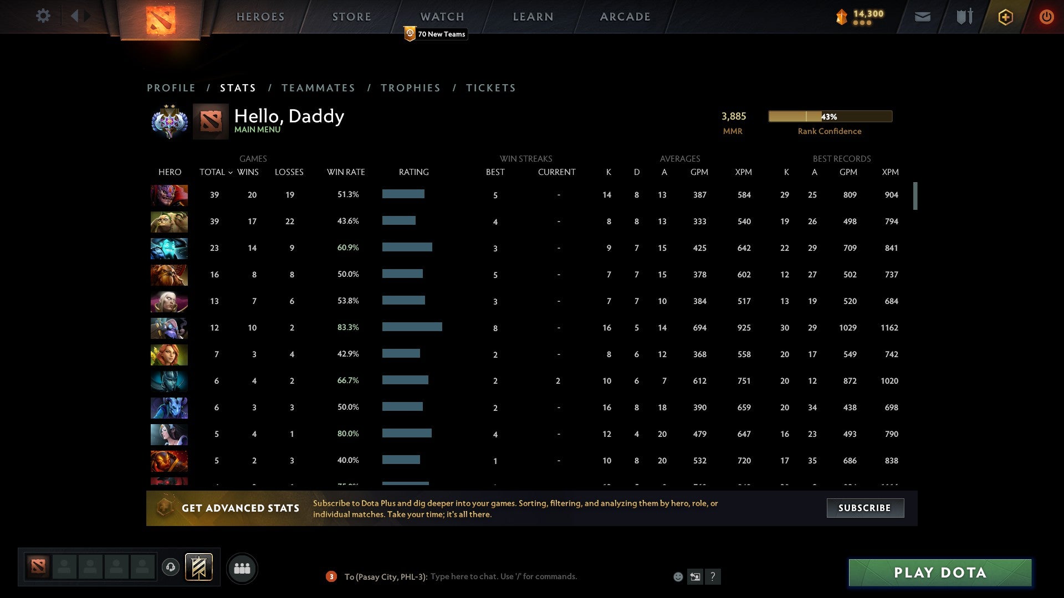Viewport: 1064px width, 598px height.
Task: Open the mail envelope icon
Action: point(922,17)
